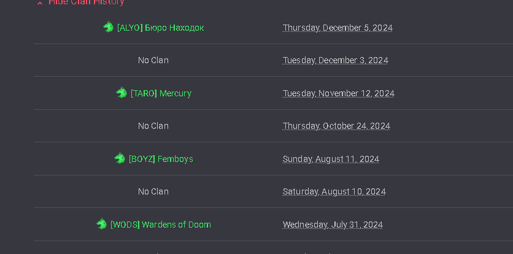Click the Hide Clan History text link

point(87,2)
